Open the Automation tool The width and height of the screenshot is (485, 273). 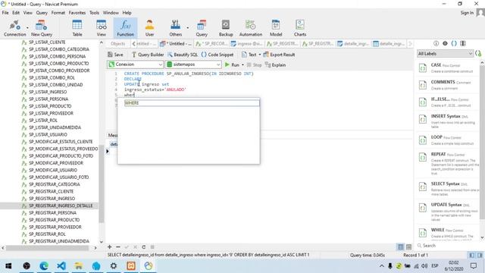251,28
